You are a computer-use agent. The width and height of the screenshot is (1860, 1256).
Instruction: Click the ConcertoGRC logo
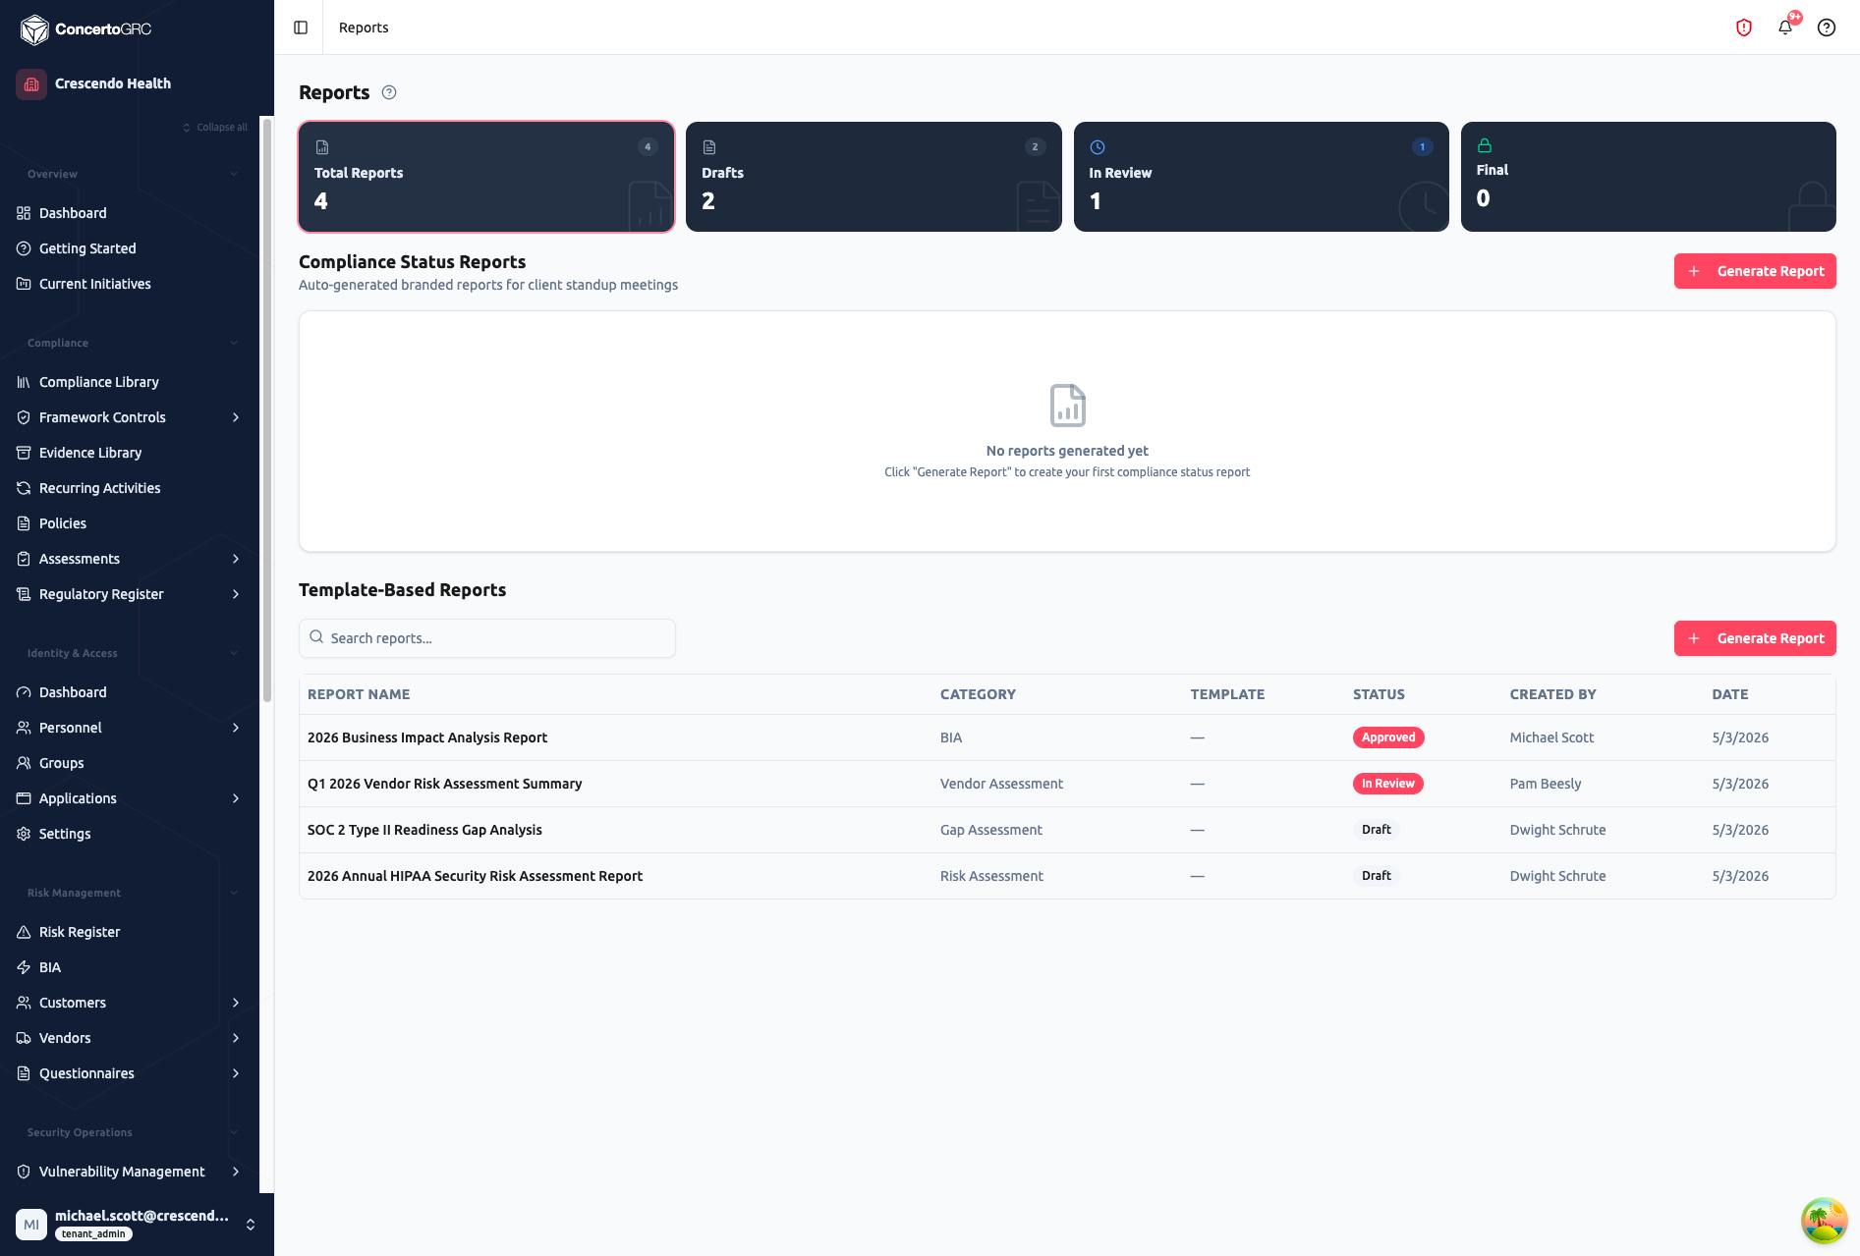[85, 29]
